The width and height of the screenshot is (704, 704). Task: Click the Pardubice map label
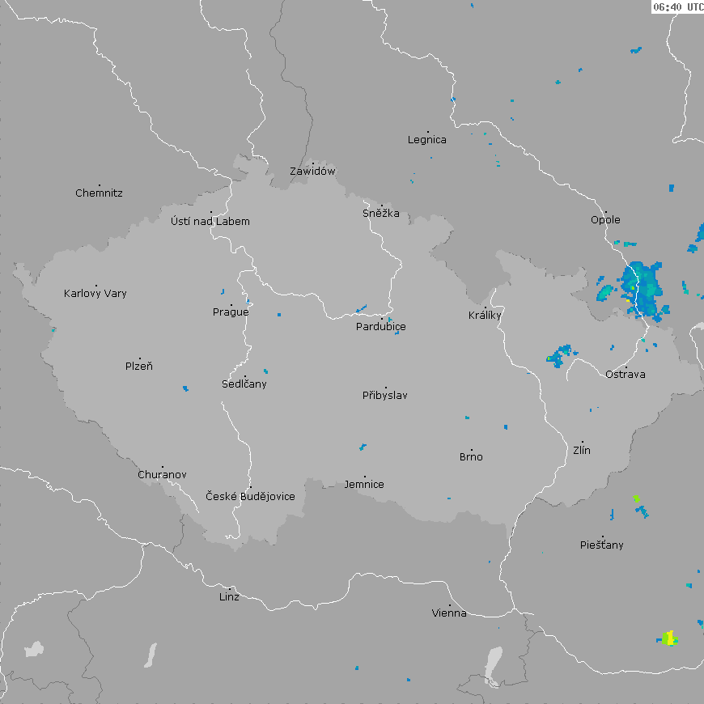(x=381, y=327)
